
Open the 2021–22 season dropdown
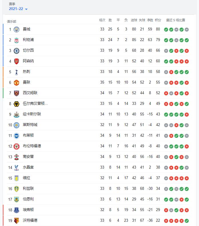18,9
